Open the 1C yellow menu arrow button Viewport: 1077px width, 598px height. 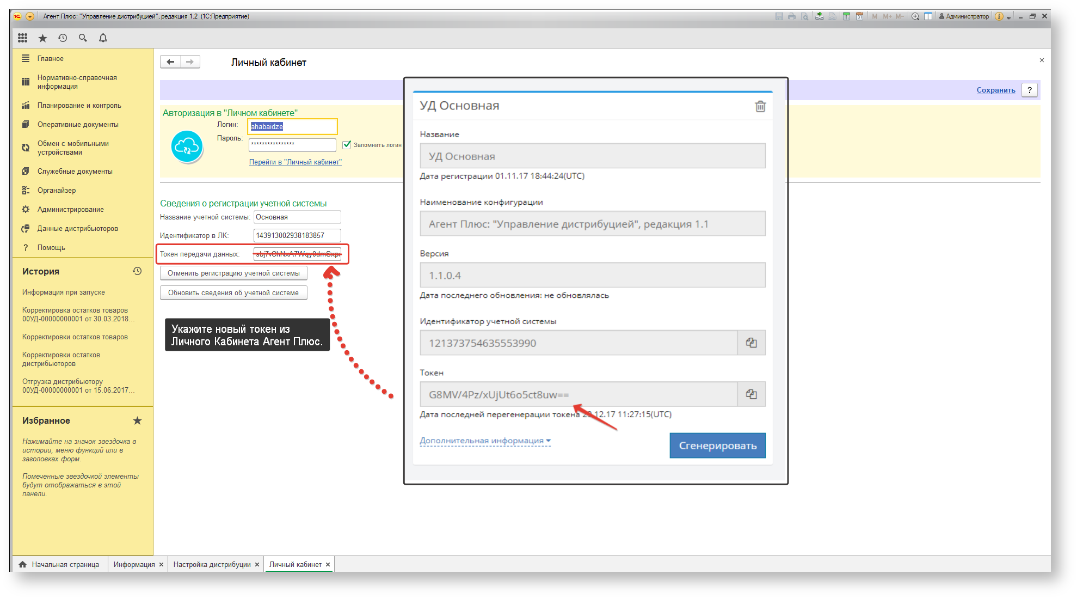point(30,16)
